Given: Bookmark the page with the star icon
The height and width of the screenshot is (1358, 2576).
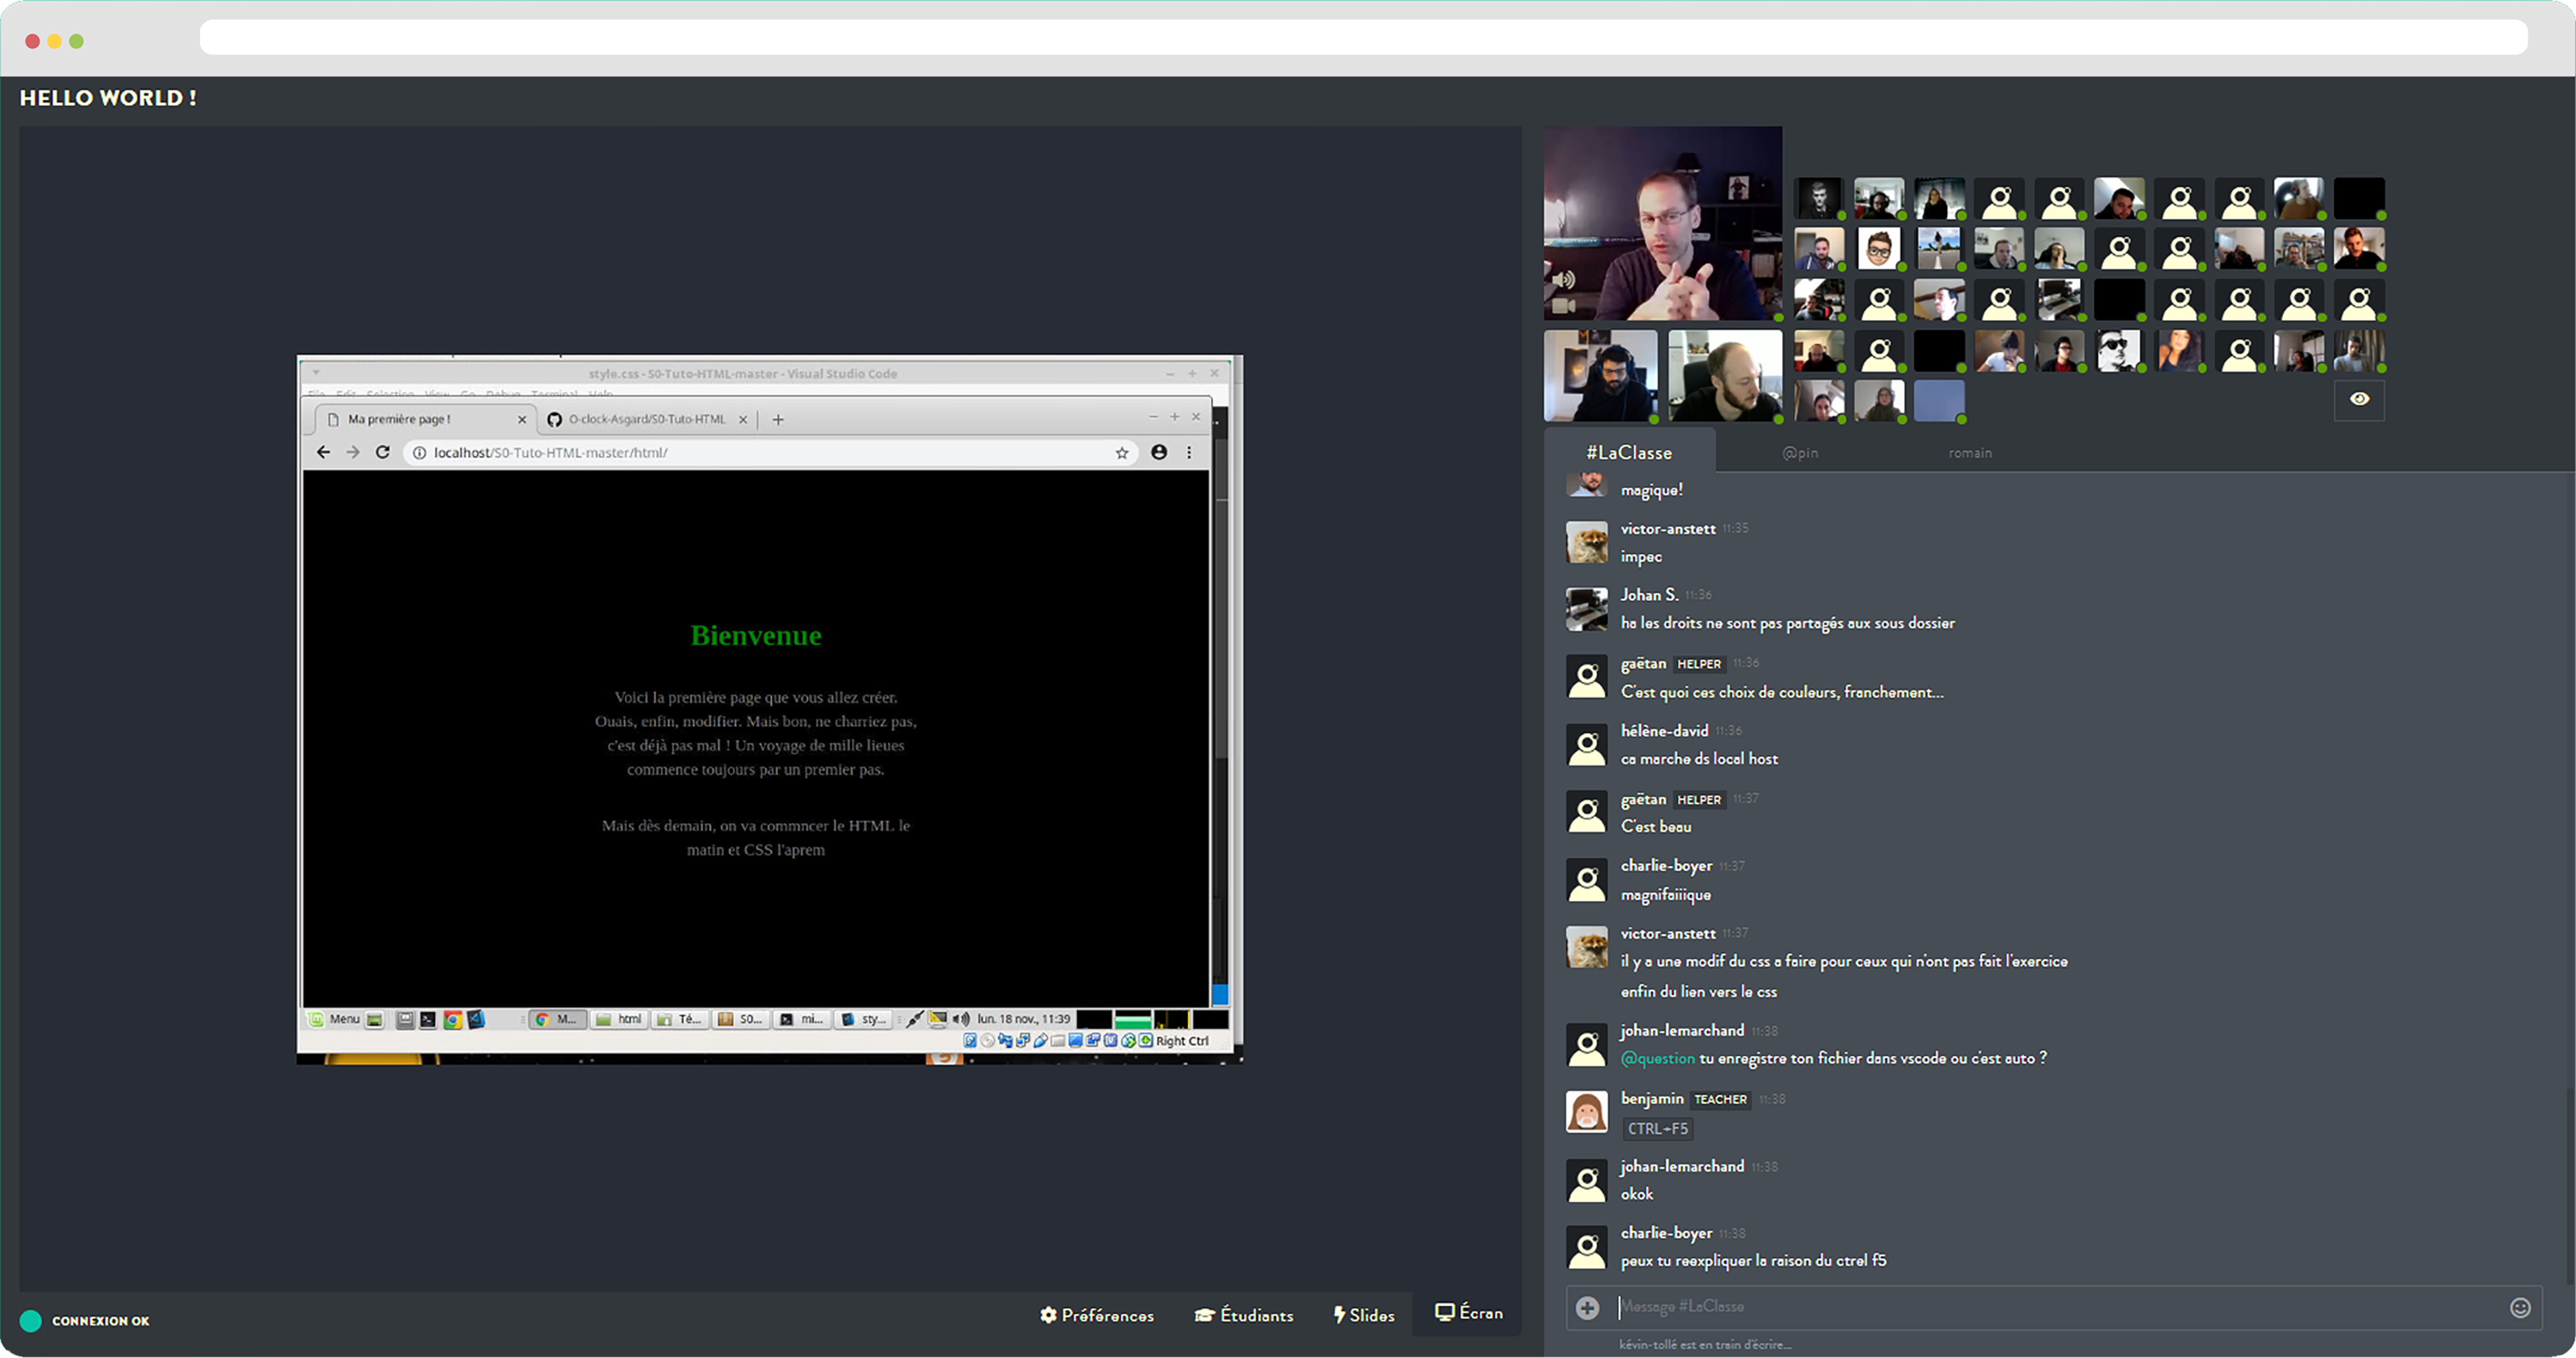Looking at the screenshot, I should click(x=1122, y=453).
